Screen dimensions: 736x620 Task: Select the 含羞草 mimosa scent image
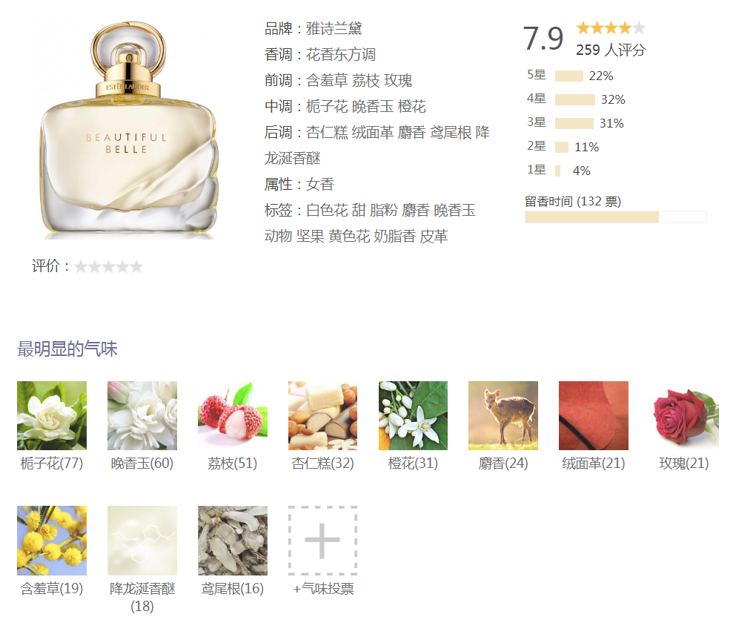pyautogui.click(x=52, y=540)
